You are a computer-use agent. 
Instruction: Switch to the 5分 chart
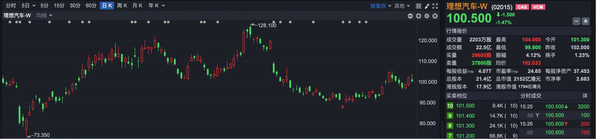pos(44,6)
